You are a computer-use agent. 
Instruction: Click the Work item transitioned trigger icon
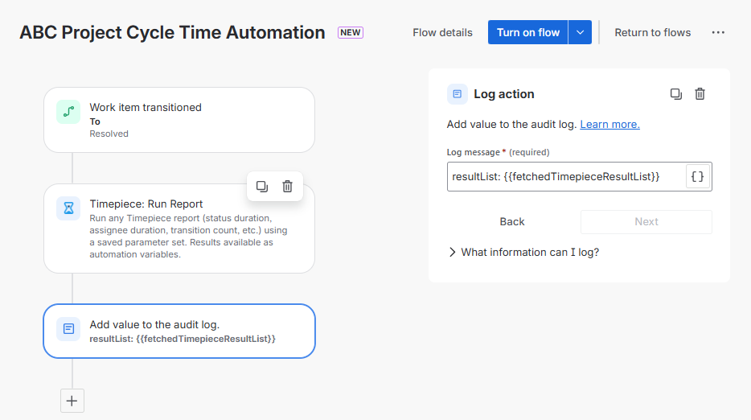click(x=68, y=112)
